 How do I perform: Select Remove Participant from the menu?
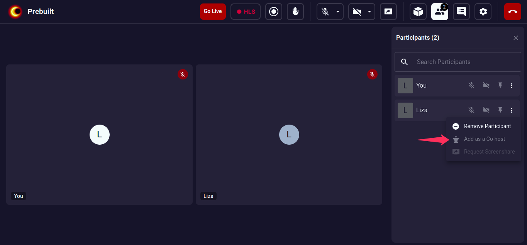pyautogui.click(x=484, y=126)
